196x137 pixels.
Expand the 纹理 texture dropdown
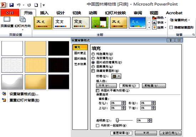(116, 76)
